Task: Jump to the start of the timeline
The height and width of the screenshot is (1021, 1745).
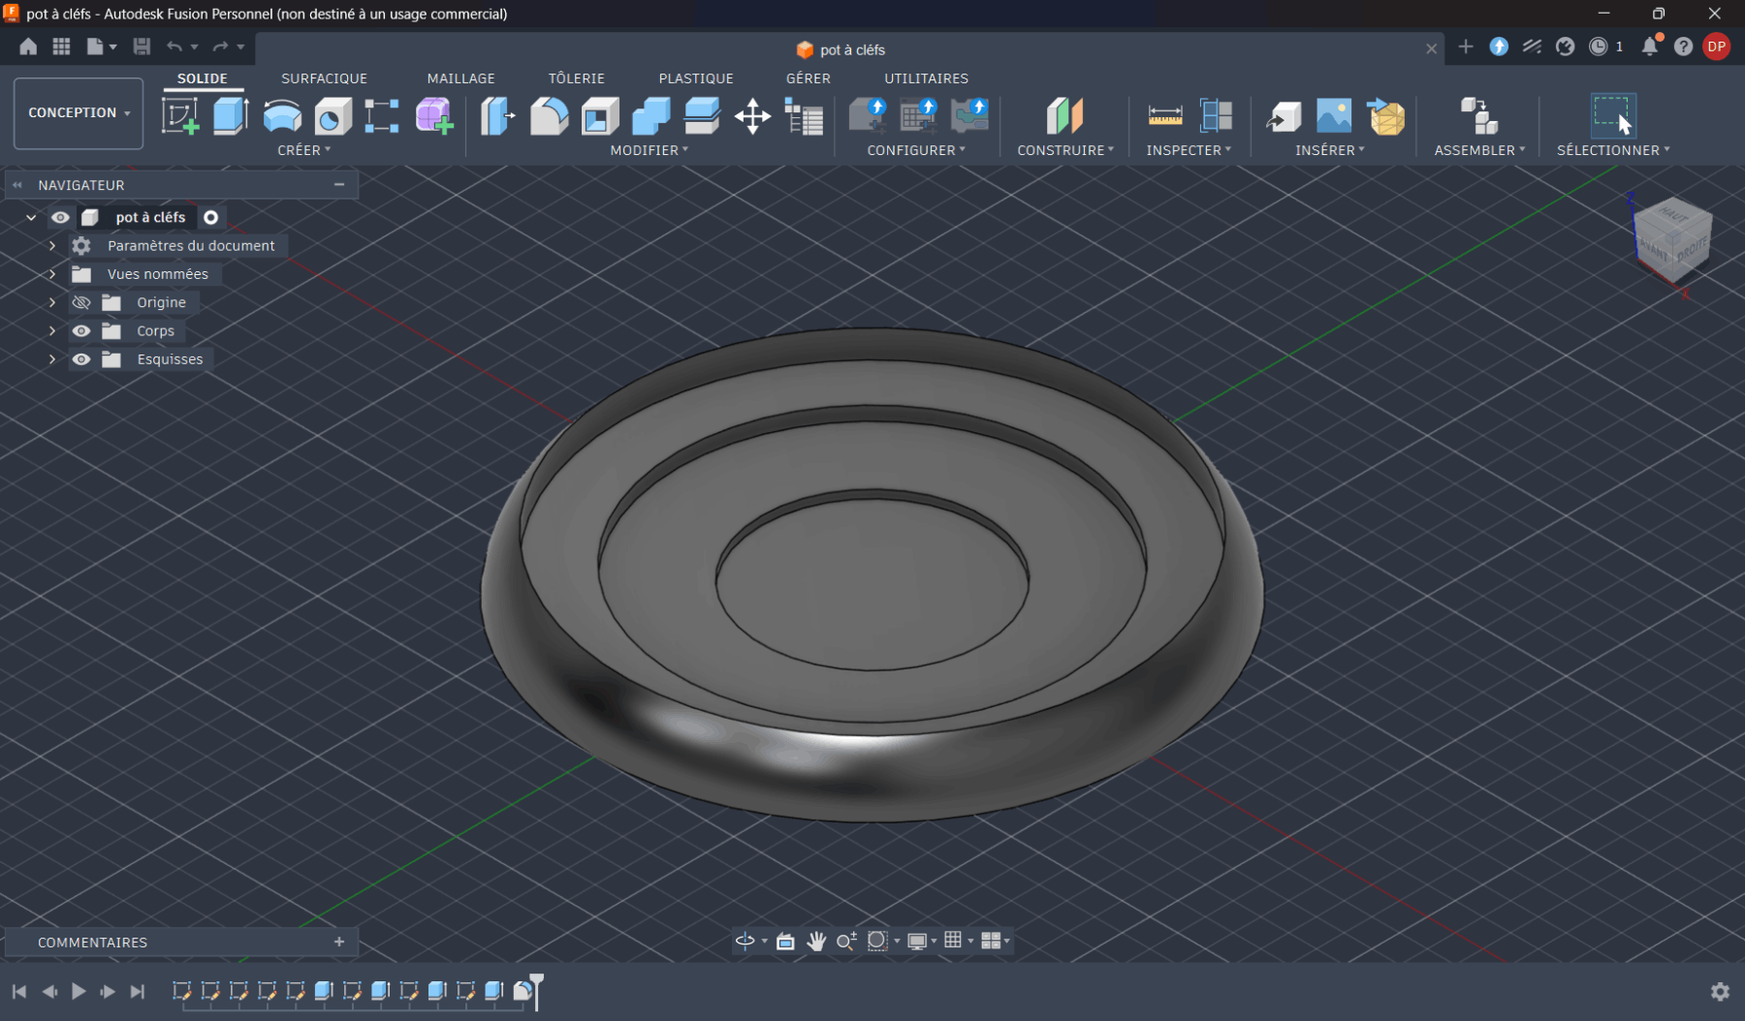Action: tap(18, 991)
